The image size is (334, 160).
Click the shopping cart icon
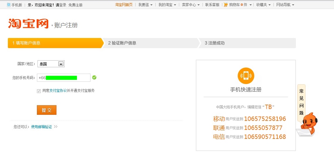[x=226, y=5]
